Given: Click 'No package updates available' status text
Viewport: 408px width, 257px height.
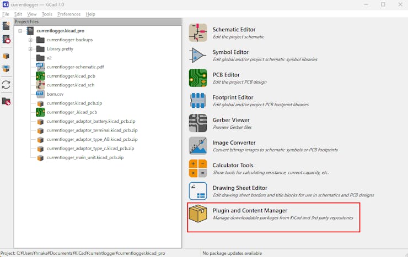Looking at the screenshot, I should point(232,253).
